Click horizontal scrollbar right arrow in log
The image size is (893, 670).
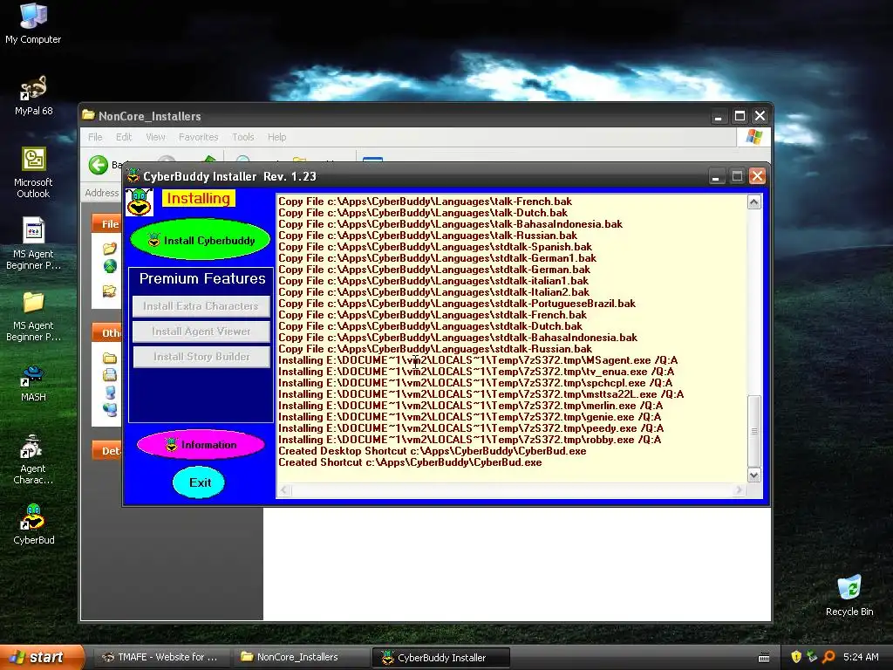[x=739, y=490]
